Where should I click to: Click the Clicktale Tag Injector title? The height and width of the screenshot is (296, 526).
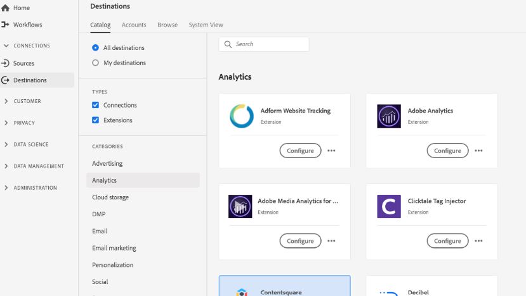[x=437, y=201]
